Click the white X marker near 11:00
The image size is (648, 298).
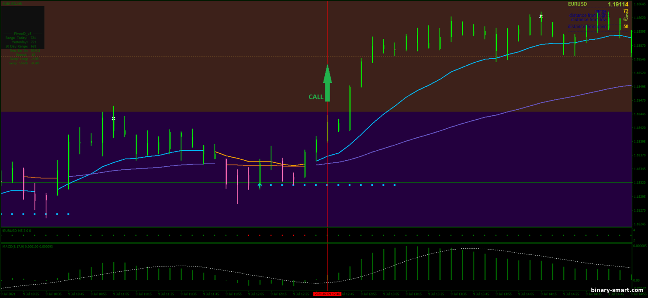click(114, 118)
